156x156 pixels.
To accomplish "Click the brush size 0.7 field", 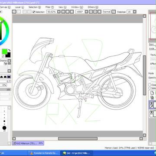I will tap(5, 81).
